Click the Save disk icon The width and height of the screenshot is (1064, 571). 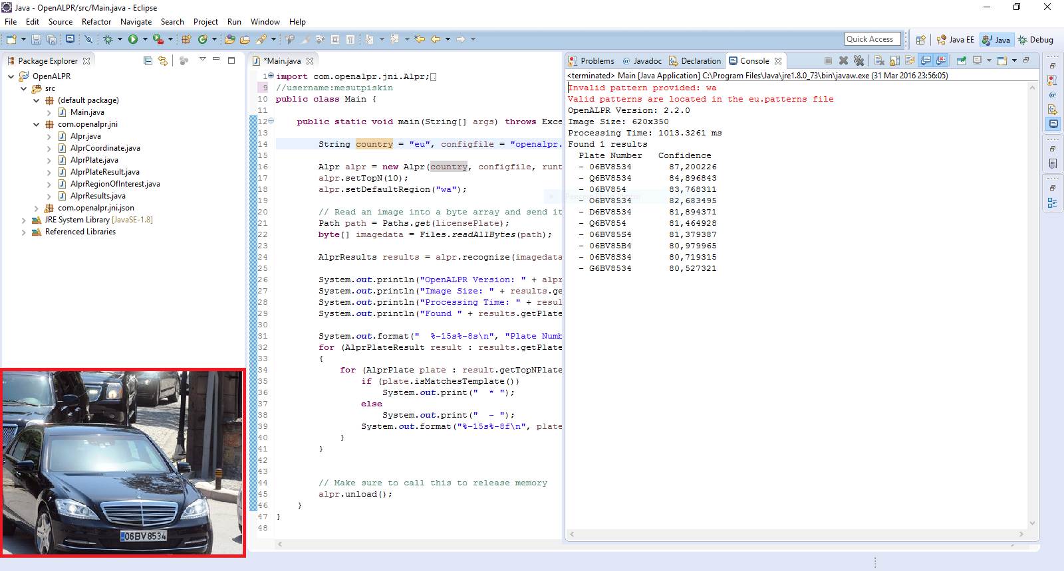point(36,40)
